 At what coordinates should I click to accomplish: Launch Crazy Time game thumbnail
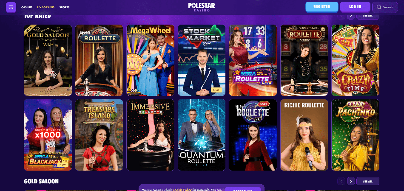(x=355, y=60)
